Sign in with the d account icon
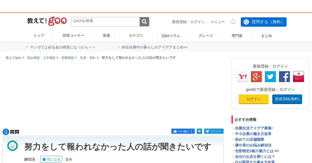Screen dimensions: 312x163 coord(298,77)
